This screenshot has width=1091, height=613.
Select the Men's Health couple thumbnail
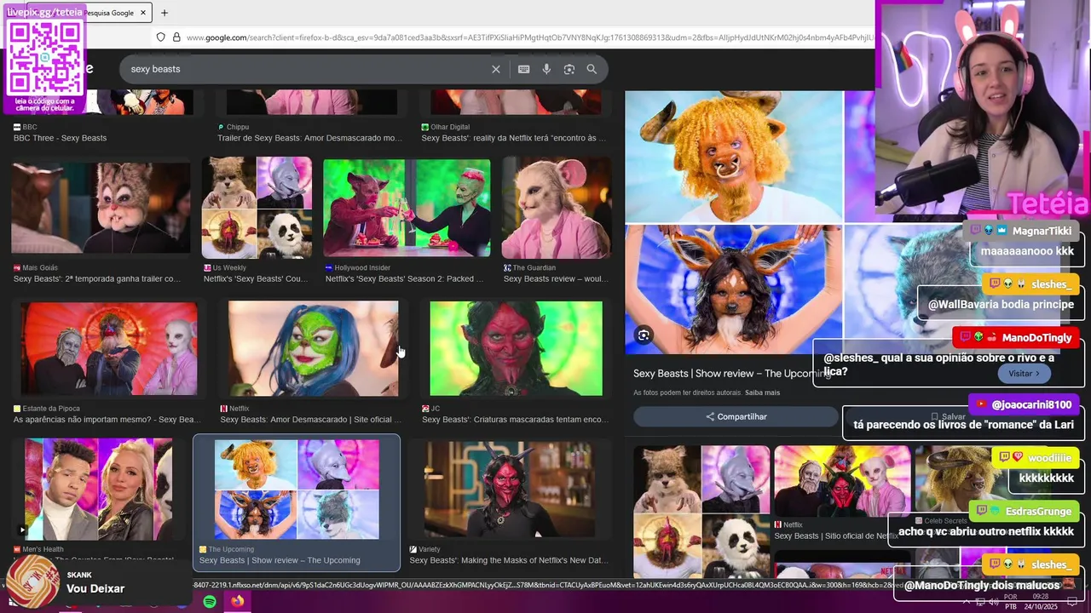coord(99,490)
